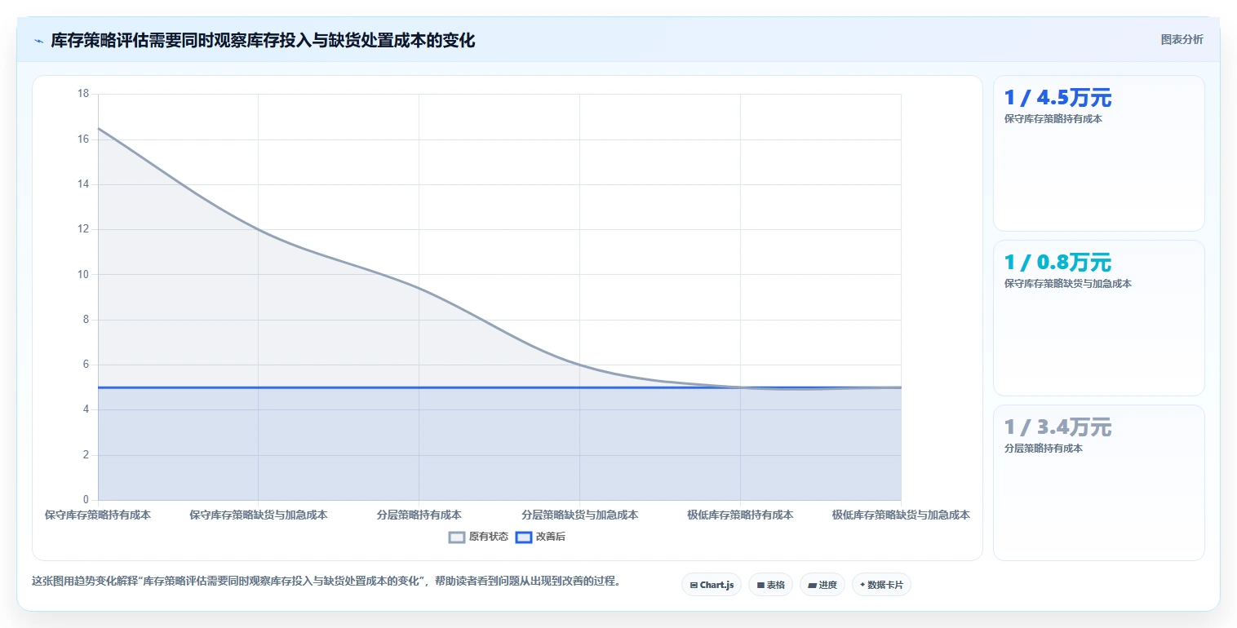Click the 保守库存策略缺货与加急成本 caption in second card
The image size is (1237, 628).
1067,284
